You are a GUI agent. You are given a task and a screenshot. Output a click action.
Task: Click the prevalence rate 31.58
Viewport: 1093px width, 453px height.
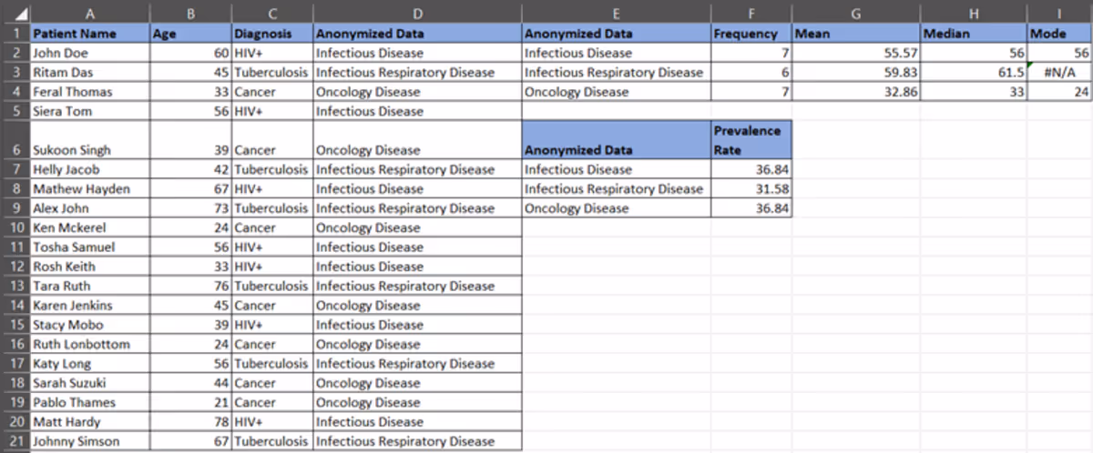click(x=752, y=188)
